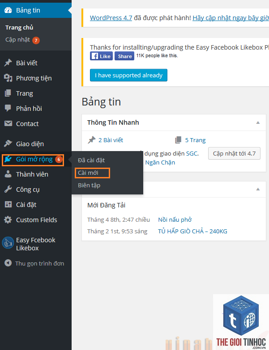Open the Nồi nấu phở post link
Viewport: 269px width, 350px height.
[175, 219]
